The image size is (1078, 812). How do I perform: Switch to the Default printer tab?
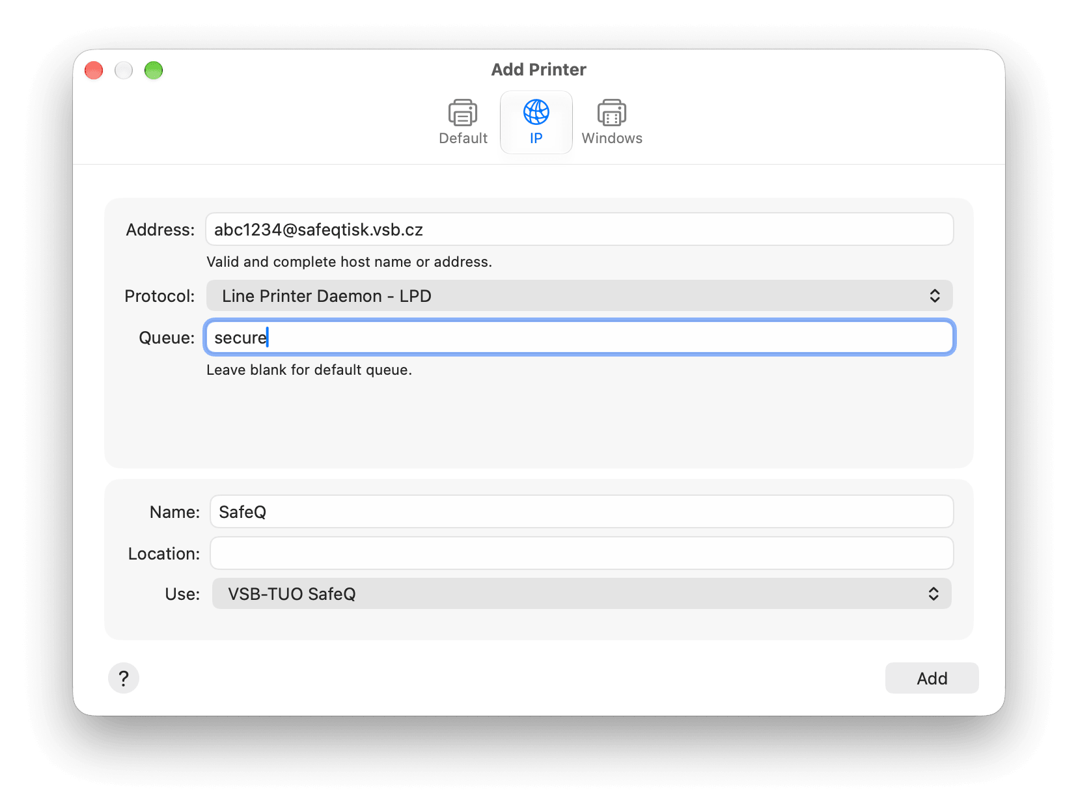(x=463, y=122)
